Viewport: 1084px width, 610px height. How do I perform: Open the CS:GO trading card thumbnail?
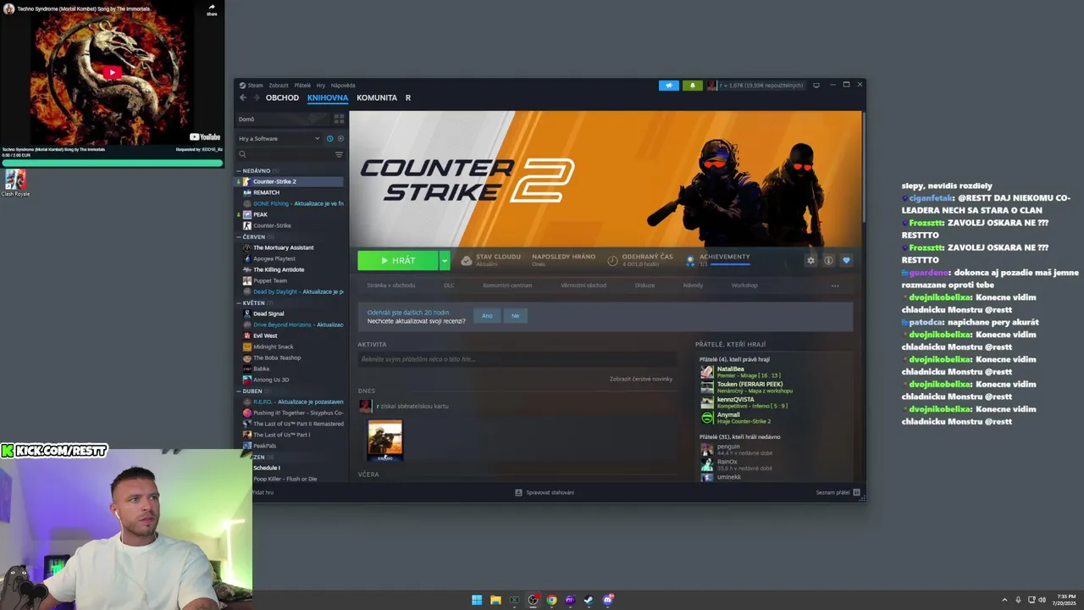(x=385, y=440)
